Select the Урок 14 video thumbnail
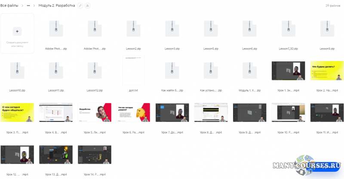This screenshot has width=344, height=179. [x=95, y=154]
